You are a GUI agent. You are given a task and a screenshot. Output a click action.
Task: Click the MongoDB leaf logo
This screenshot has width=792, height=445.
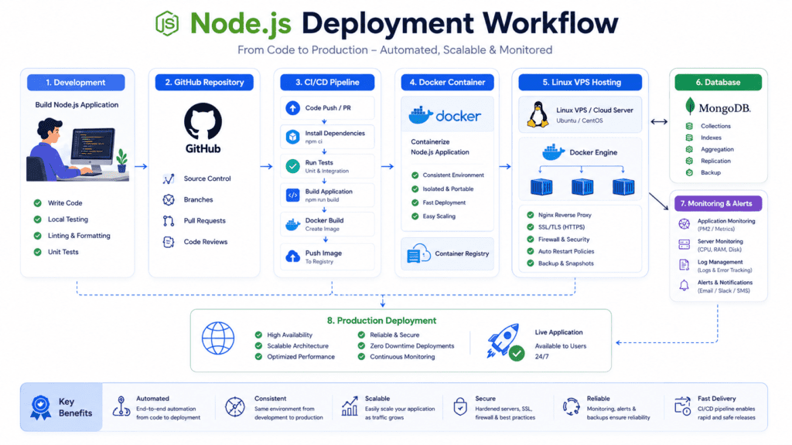click(690, 107)
